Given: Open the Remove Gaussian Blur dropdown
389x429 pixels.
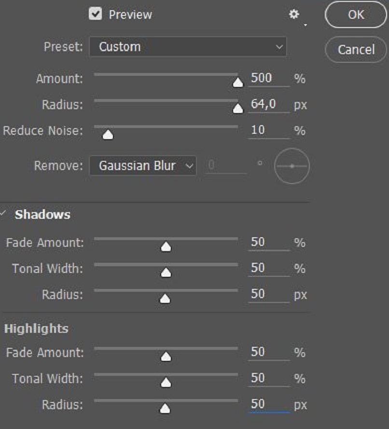Looking at the screenshot, I should (143, 166).
